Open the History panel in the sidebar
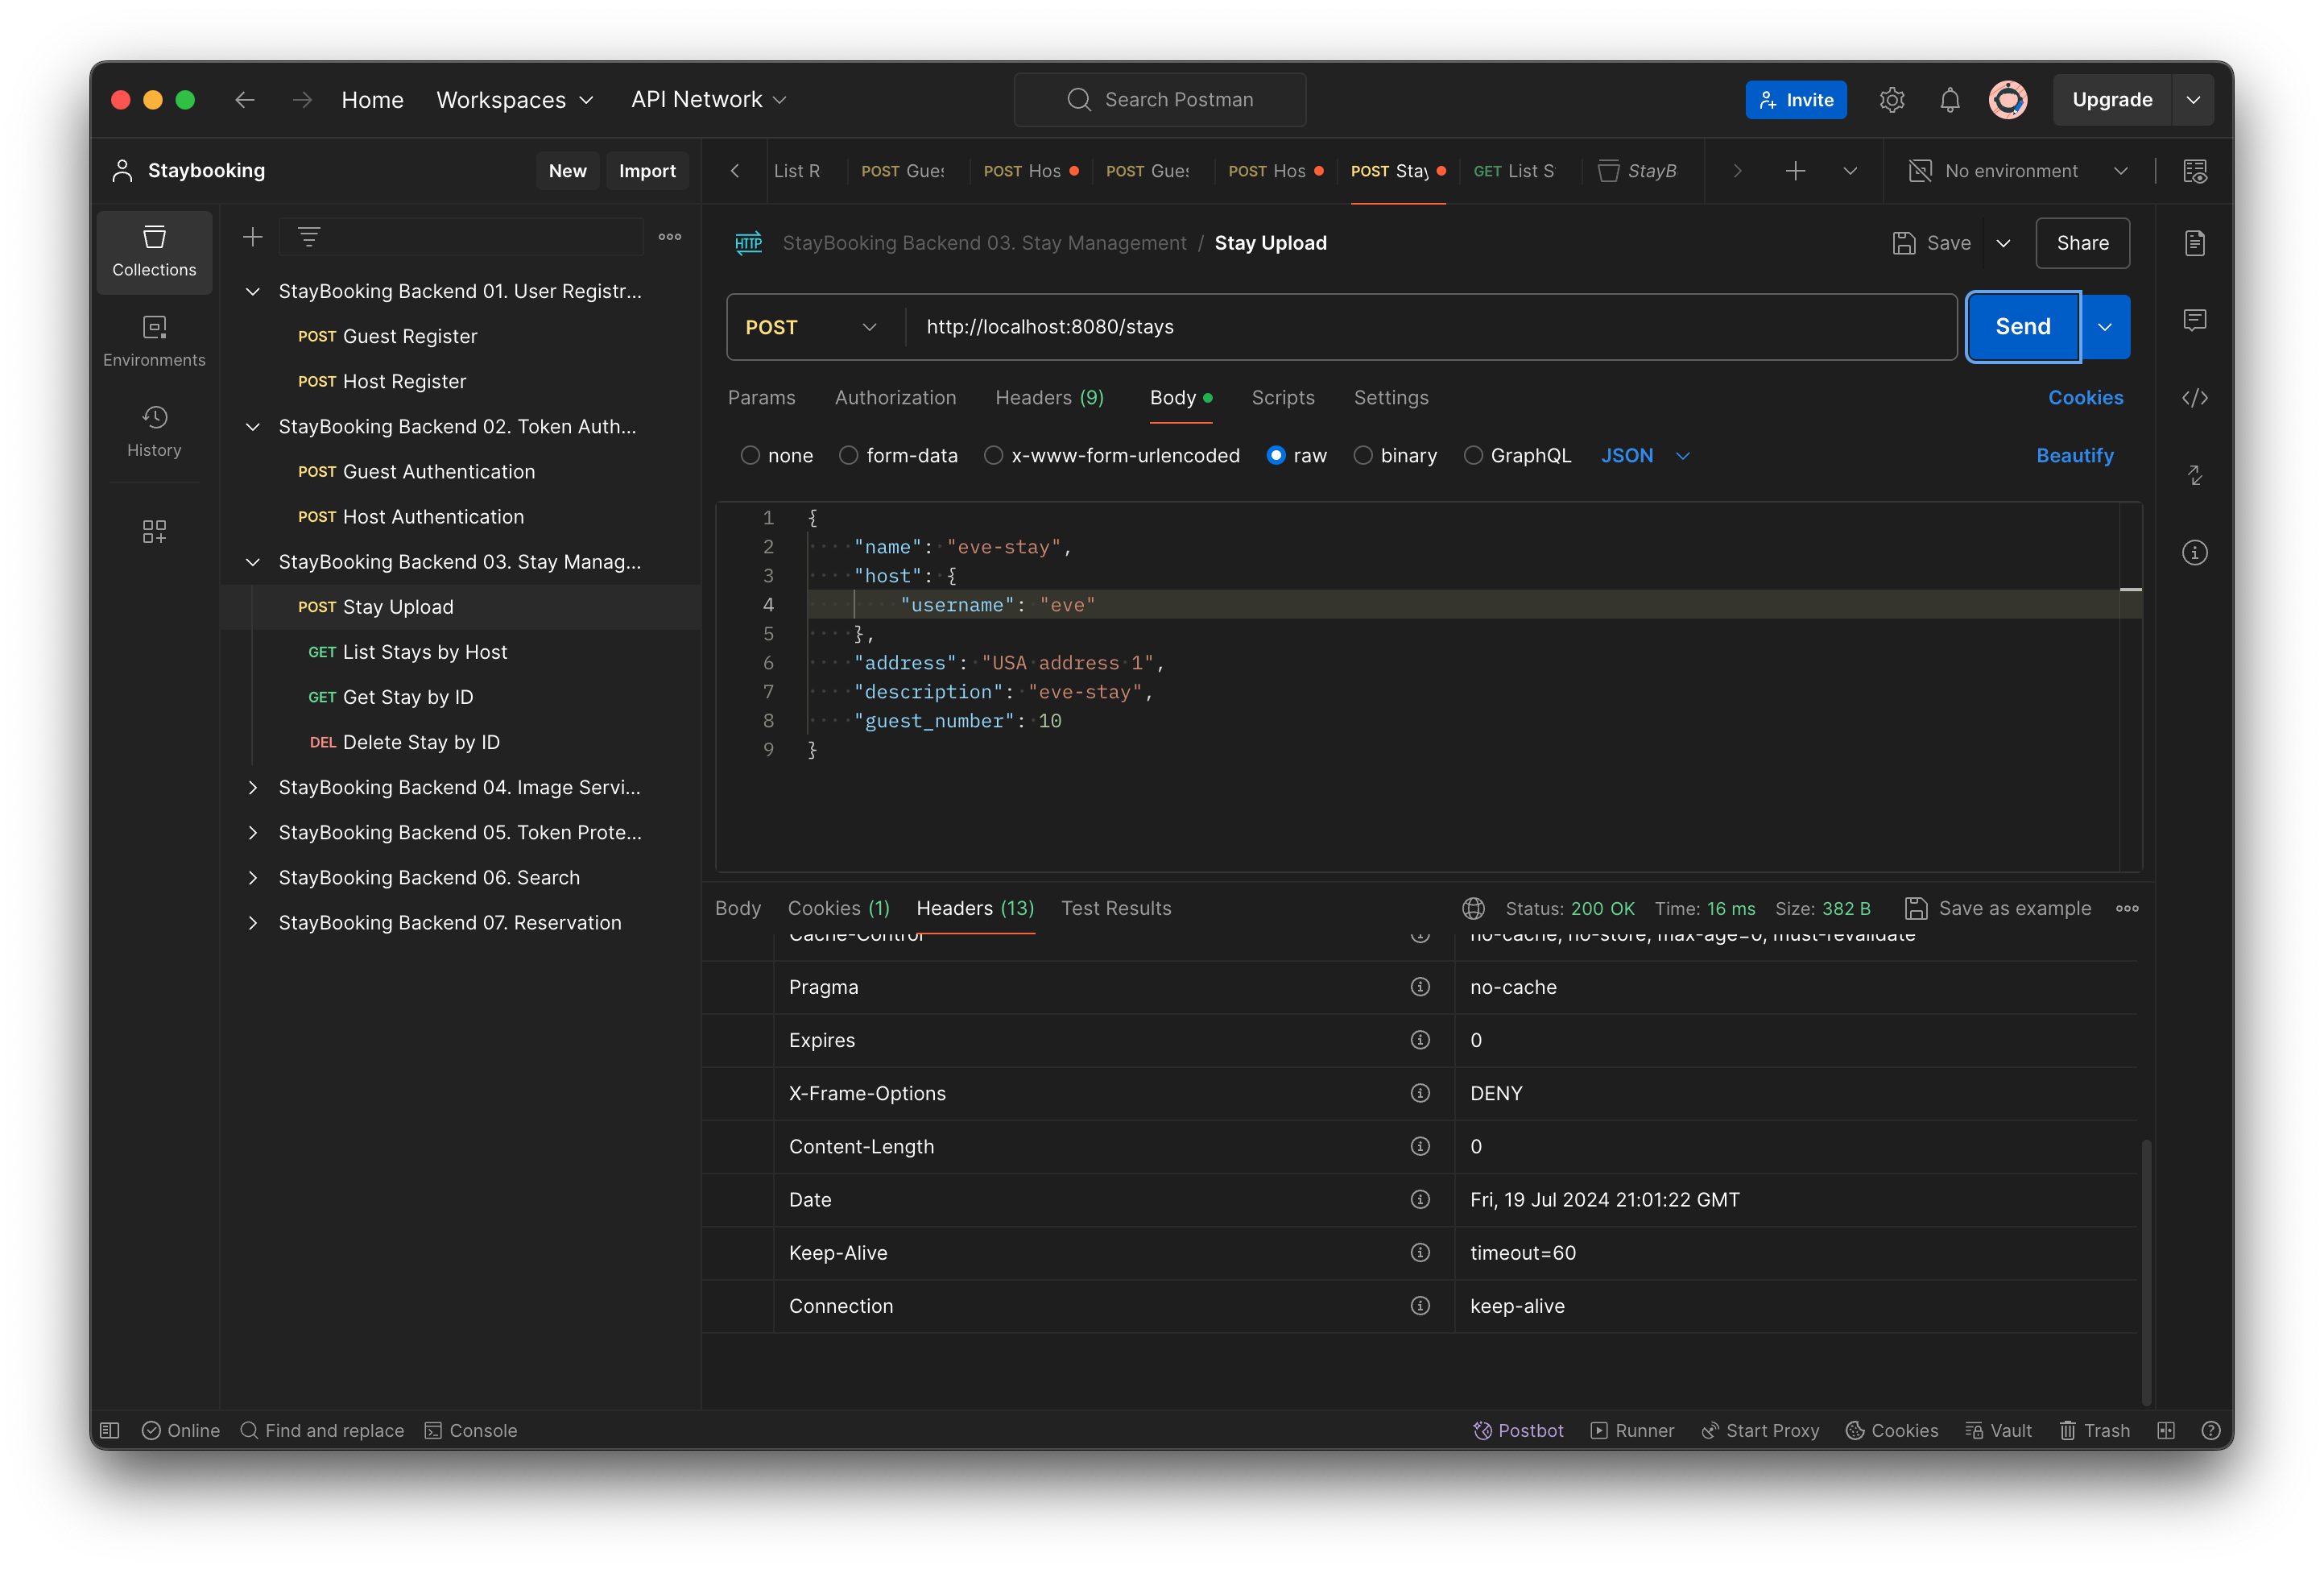Image resolution: width=2324 pixels, height=1569 pixels. 154,430
